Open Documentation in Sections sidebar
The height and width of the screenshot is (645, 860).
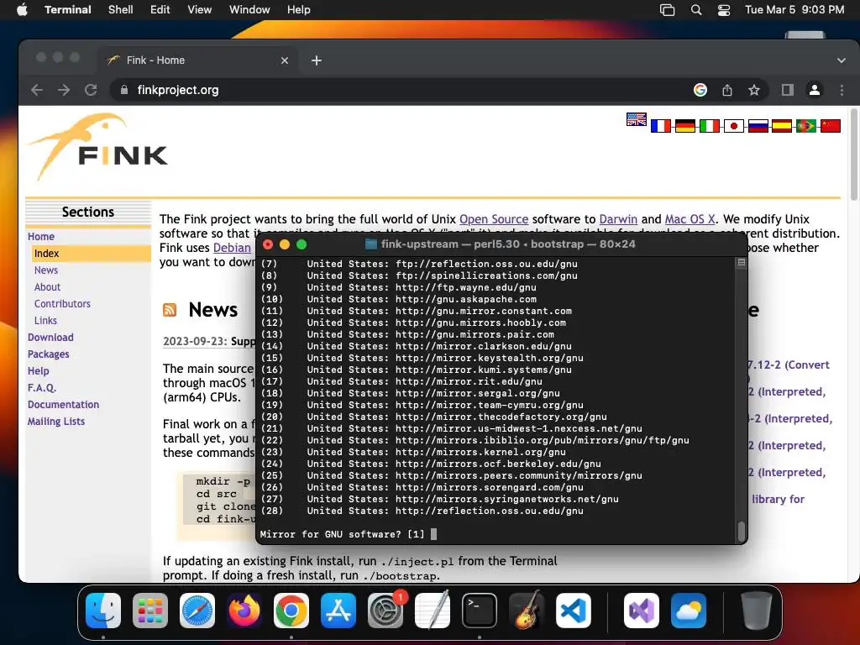63,405
